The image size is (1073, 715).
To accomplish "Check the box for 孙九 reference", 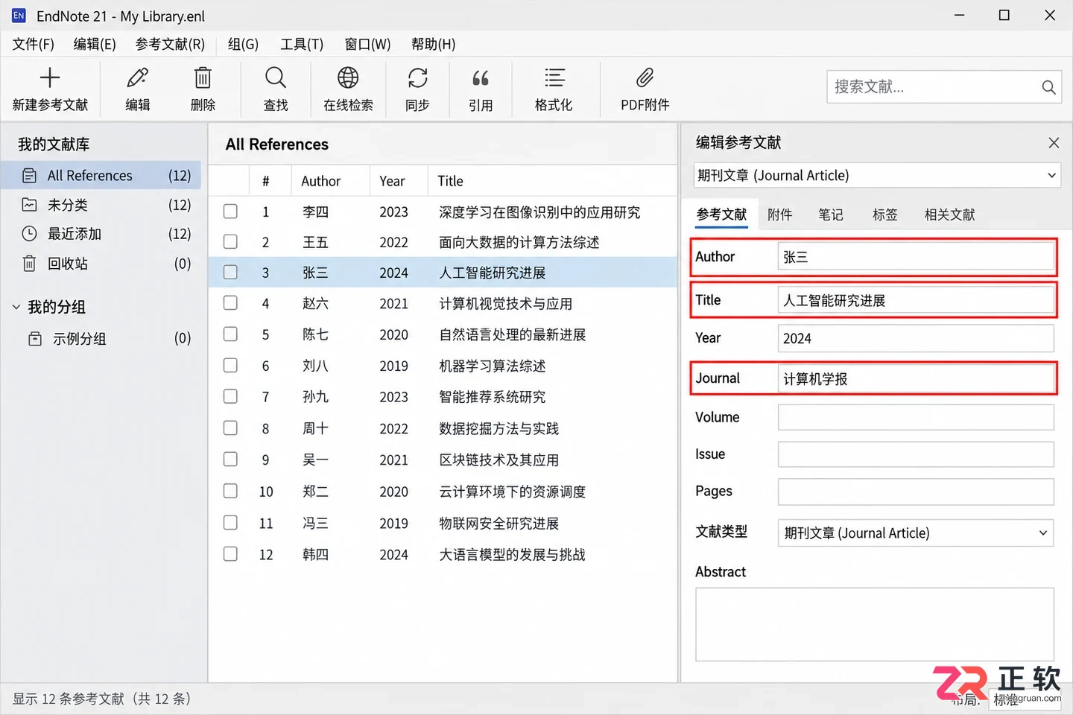I will tap(231, 397).
